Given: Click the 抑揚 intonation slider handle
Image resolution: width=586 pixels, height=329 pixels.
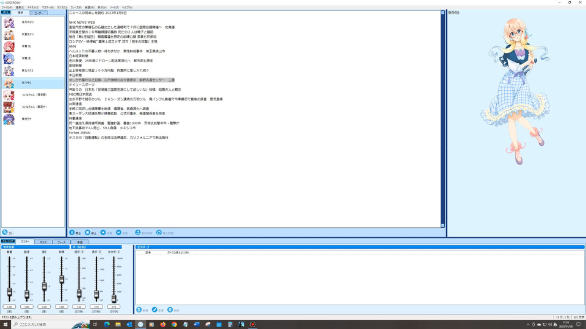Looking at the screenshot, I should point(62,279).
